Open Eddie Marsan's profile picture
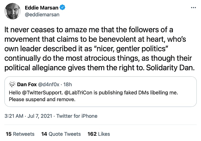 coord(13,11)
